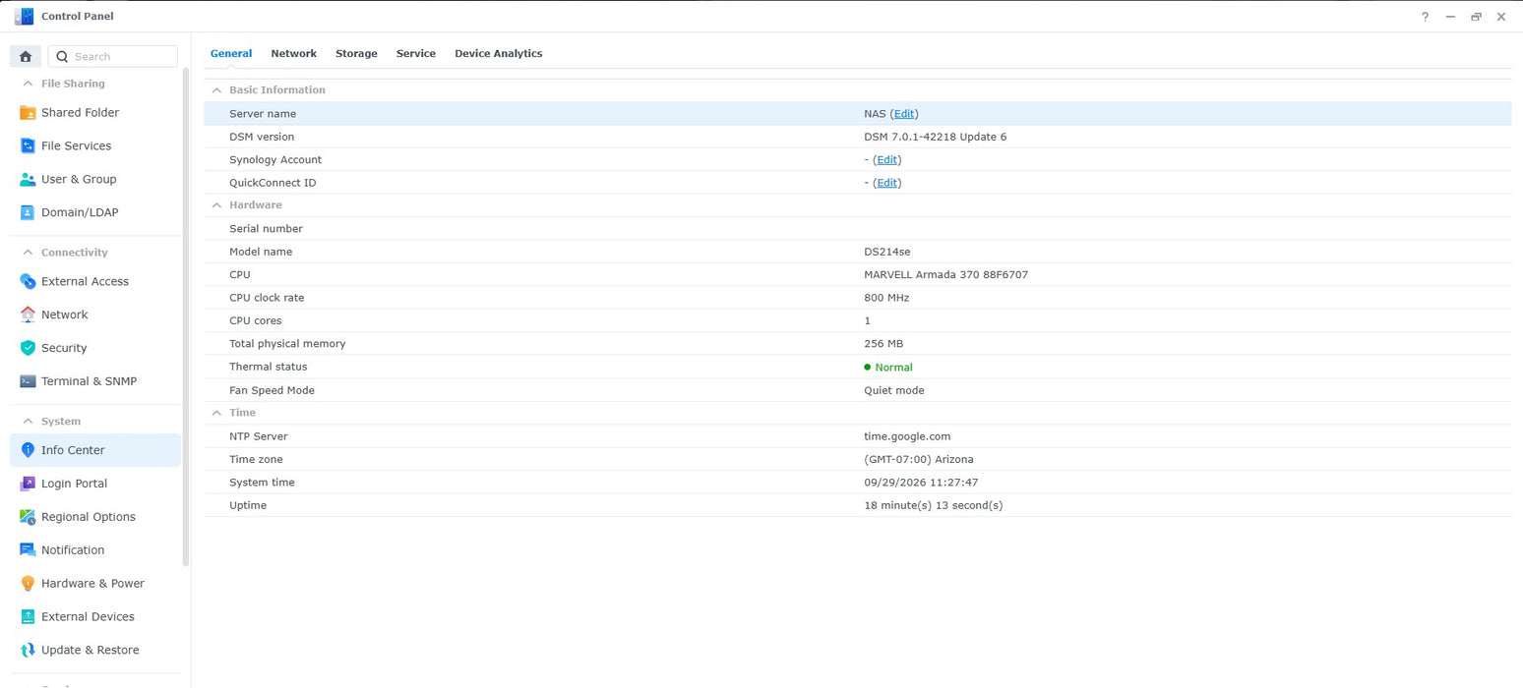
Task: Click the CPU cores row label
Action: 256,321
